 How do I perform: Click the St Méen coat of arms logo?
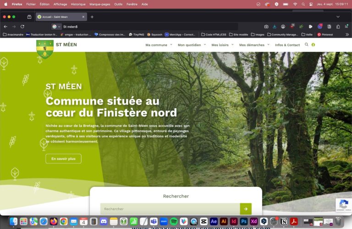(44, 49)
